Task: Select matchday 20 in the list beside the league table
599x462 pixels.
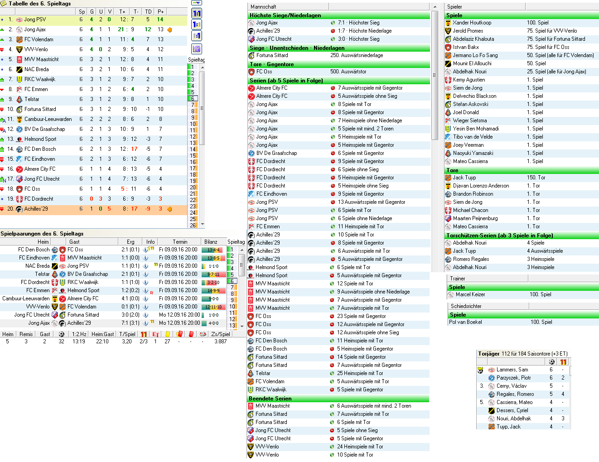Action: click(x=193, y=187)
